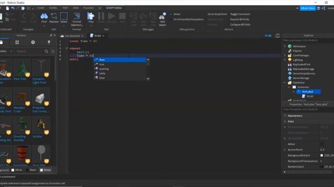Collapse the ScreenGui node
Viewport: 334px width, 187px height.
click(x=289, y=87)
